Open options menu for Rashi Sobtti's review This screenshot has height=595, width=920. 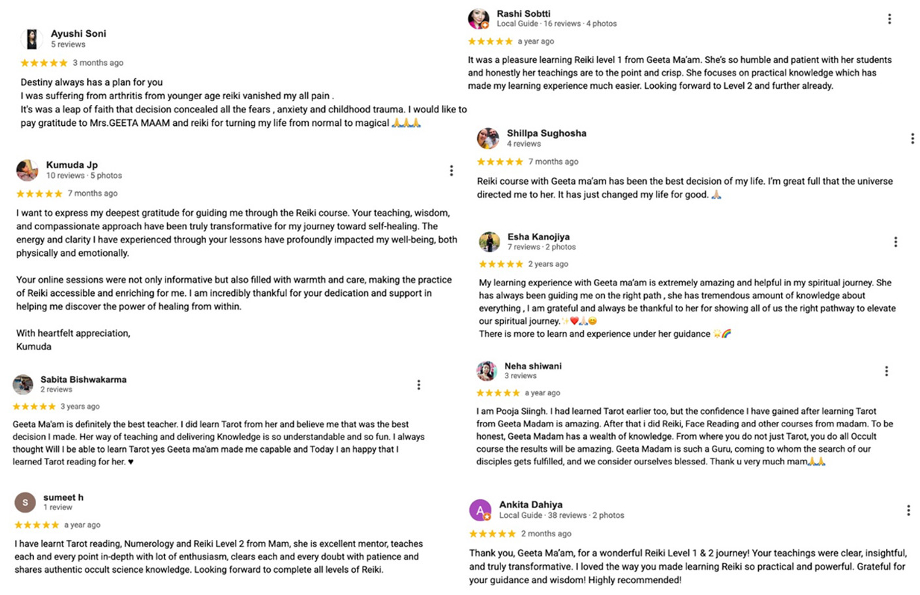[x=889, y=20]
